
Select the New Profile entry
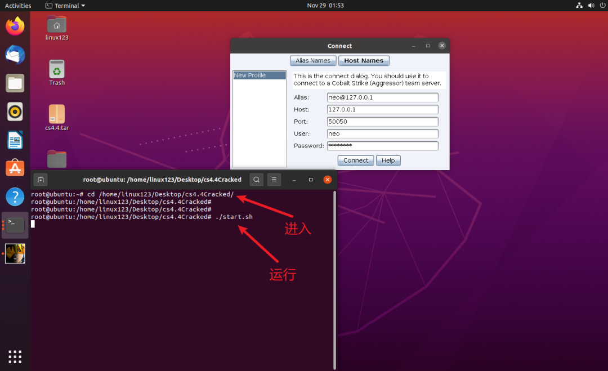coord(260,75)
